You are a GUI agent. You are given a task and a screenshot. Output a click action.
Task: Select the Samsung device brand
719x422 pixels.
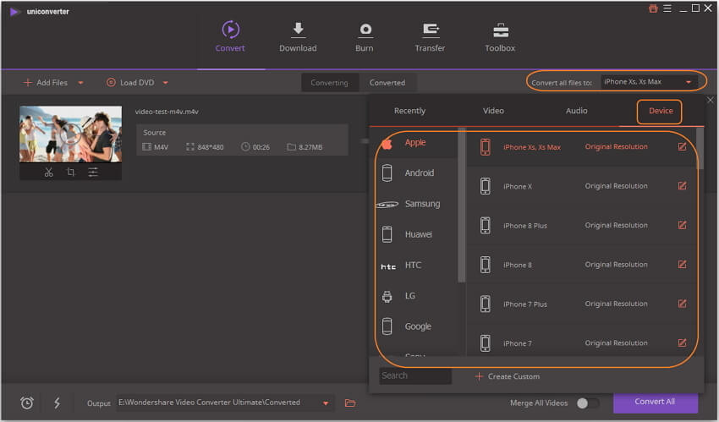(414, 204)
